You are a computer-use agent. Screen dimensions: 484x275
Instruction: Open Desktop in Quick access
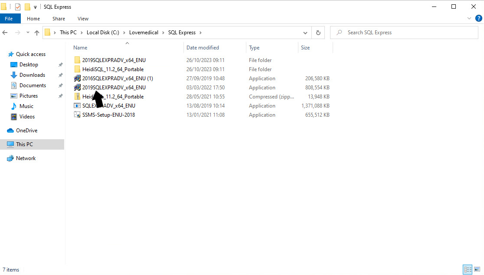(29, 65)
